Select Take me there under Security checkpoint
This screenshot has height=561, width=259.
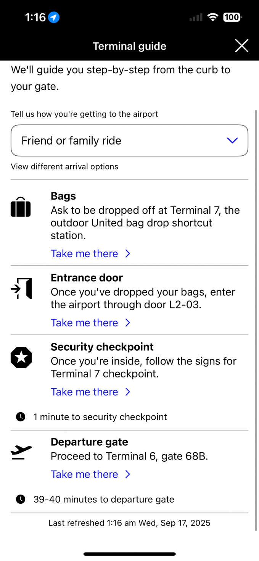85,392
